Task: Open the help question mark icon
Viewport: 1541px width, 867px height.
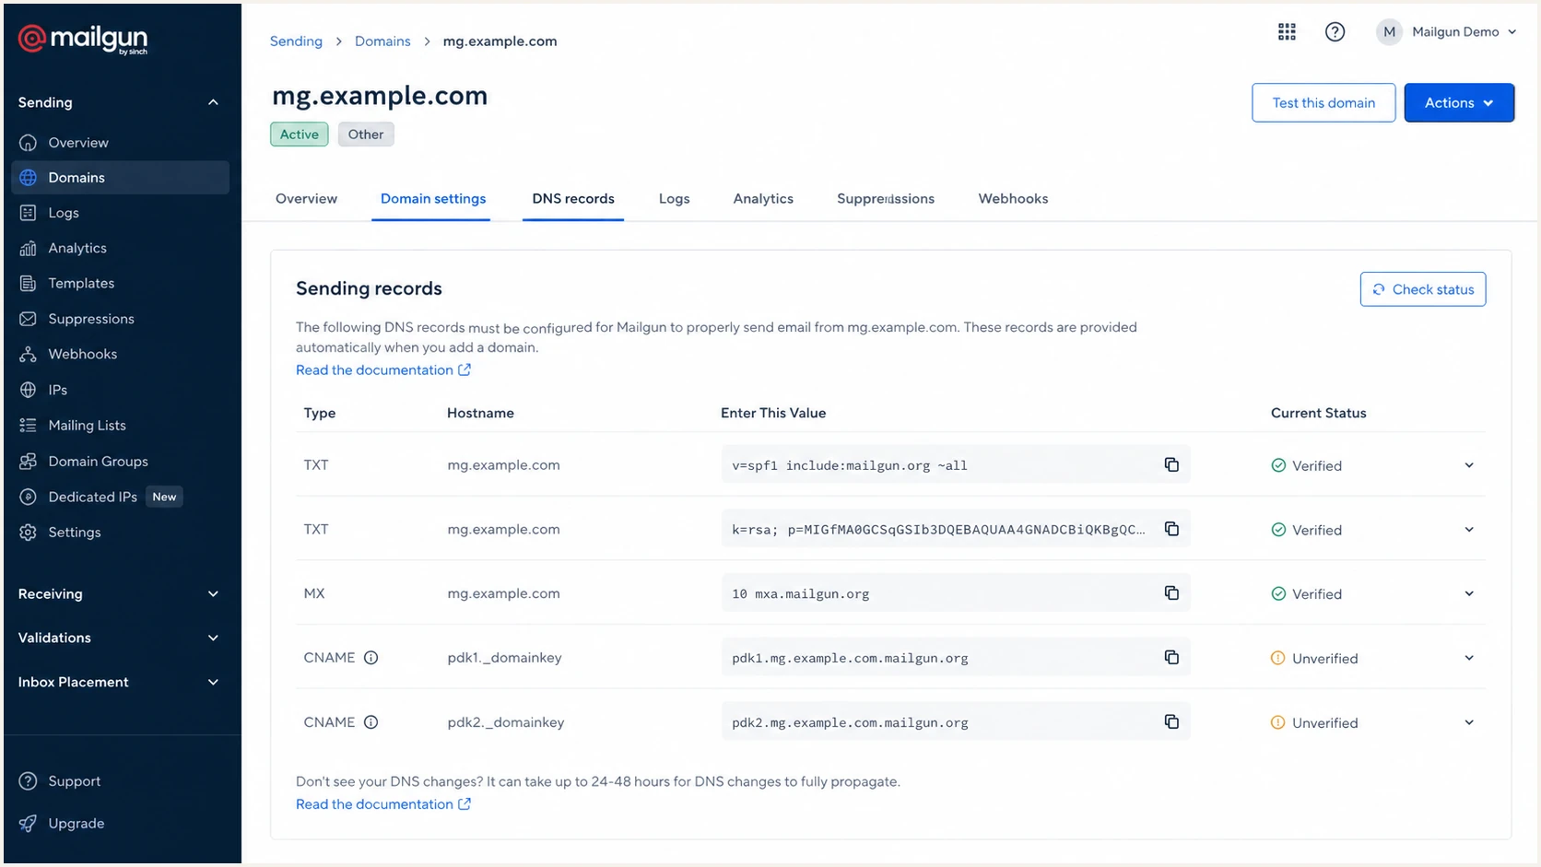Action: (1335, 32)
